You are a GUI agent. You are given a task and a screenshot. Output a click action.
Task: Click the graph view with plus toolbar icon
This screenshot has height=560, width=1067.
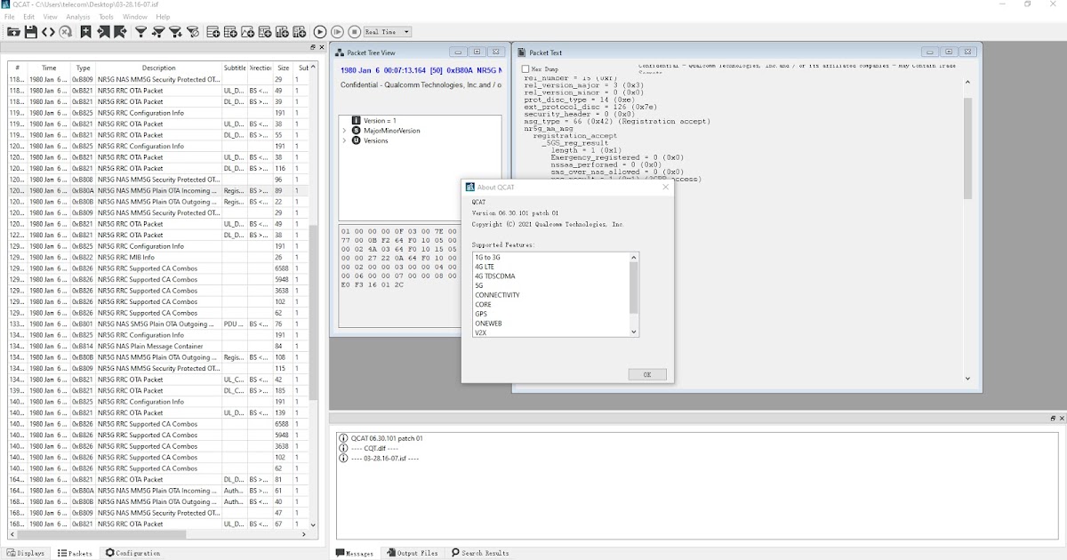(x=247, y=32)
